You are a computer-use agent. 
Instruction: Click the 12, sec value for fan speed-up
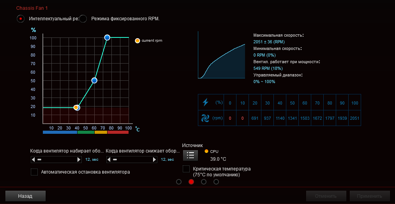pos(92,160)
